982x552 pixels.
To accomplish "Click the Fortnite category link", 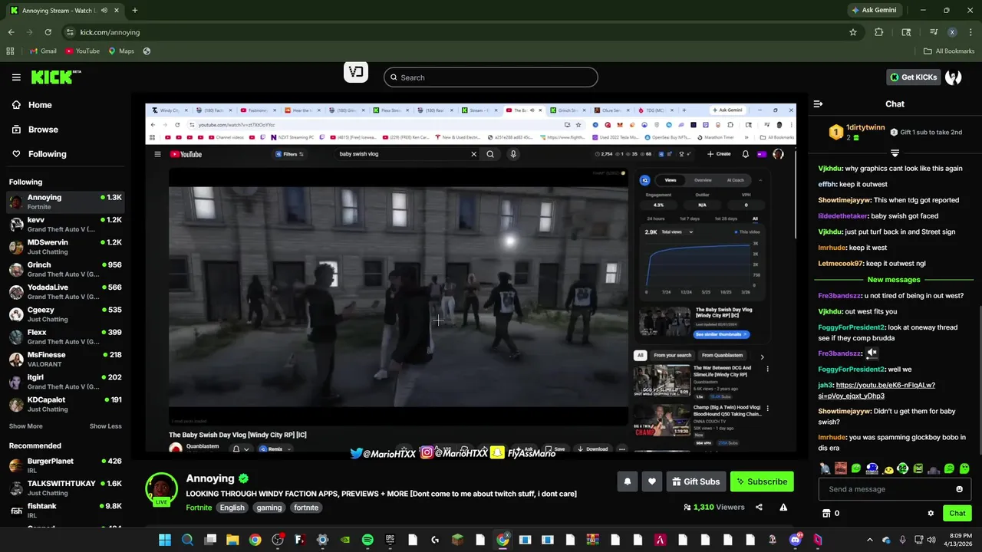I will tap(199, 508).
